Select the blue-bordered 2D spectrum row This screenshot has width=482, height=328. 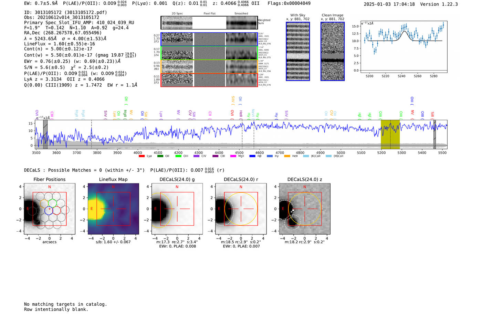(x=209, y=39)
